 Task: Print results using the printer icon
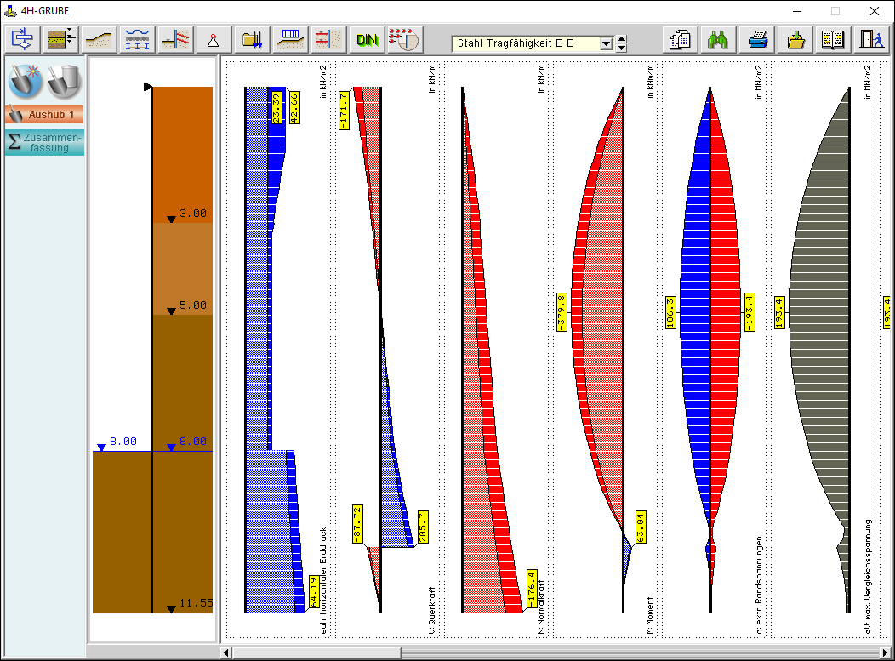[756, 40]
